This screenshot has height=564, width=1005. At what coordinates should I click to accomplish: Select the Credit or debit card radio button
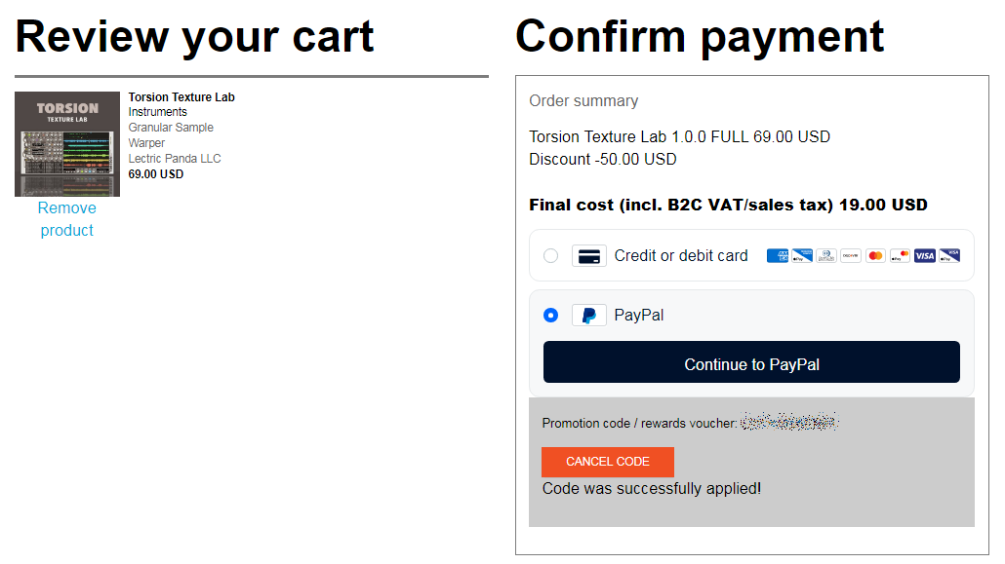point(551,256)
